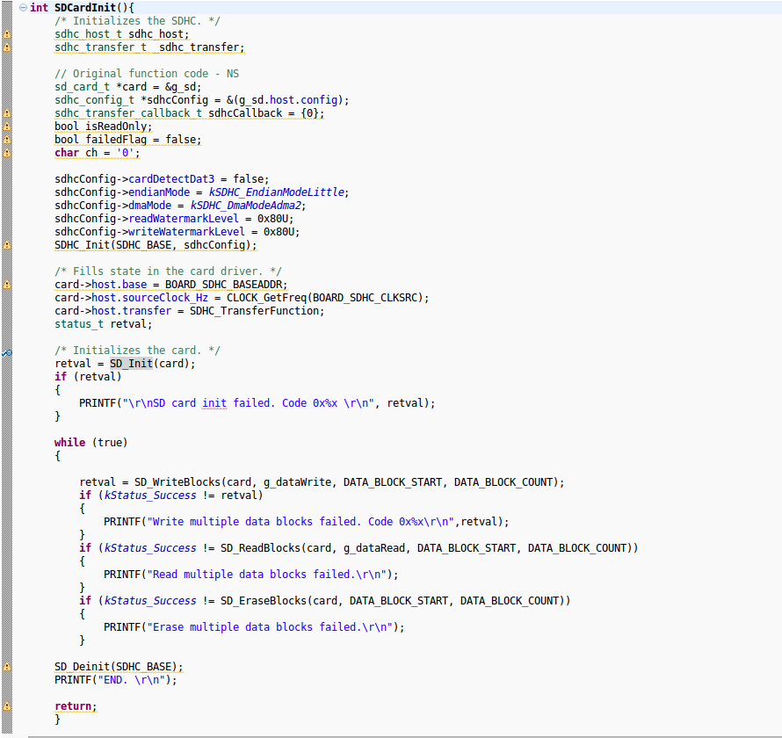Select the underlined SD_Init function call
This screenshot has width=782, height=738.
pyautogui.click(x=132, y=363)
